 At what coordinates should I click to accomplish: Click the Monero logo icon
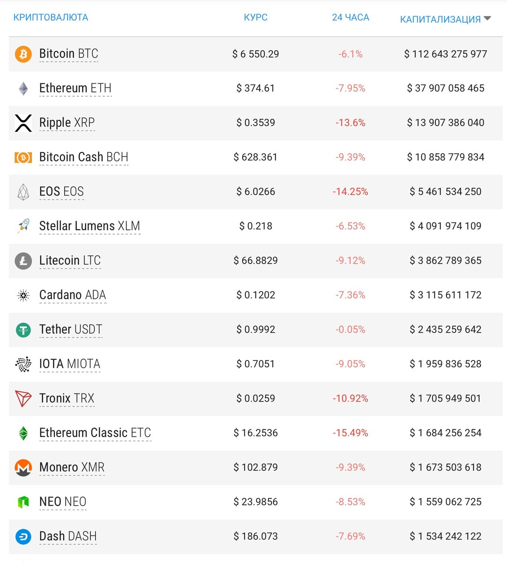[23, 468]
